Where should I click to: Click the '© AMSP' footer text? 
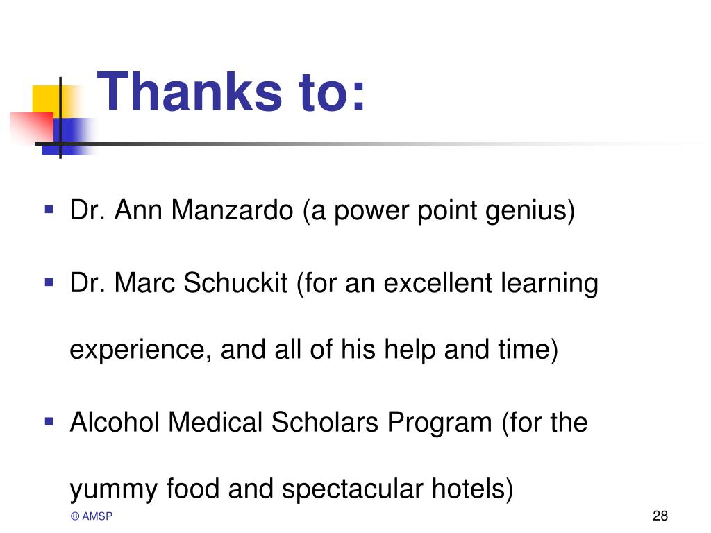[92, 516]
